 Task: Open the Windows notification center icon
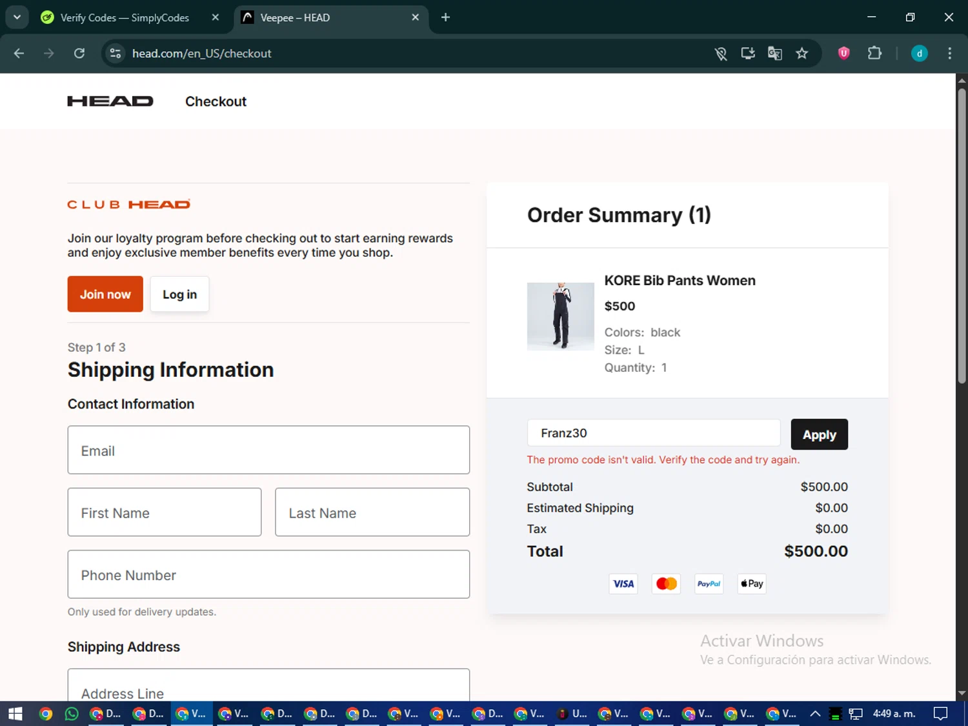coord(941,714)
